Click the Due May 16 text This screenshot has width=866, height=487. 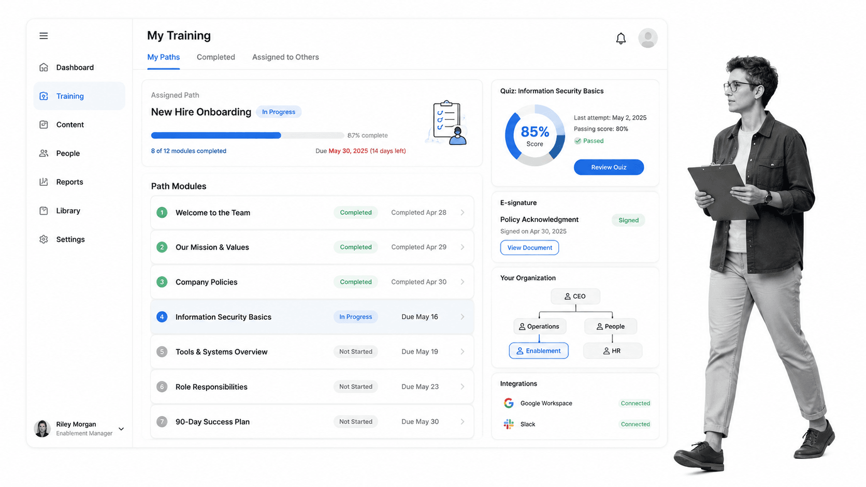[420, 317]
